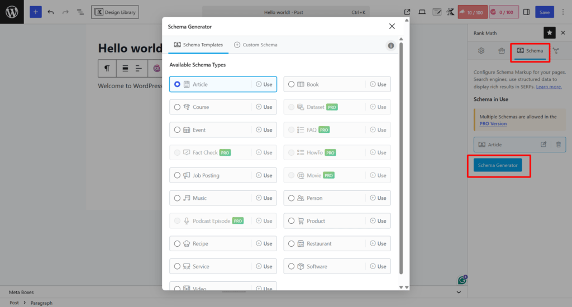Open the document overview list icon
This screenshot has height=307, width=572.
coord(80,12)
